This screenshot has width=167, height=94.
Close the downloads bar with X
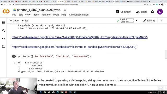pos(165,88)
